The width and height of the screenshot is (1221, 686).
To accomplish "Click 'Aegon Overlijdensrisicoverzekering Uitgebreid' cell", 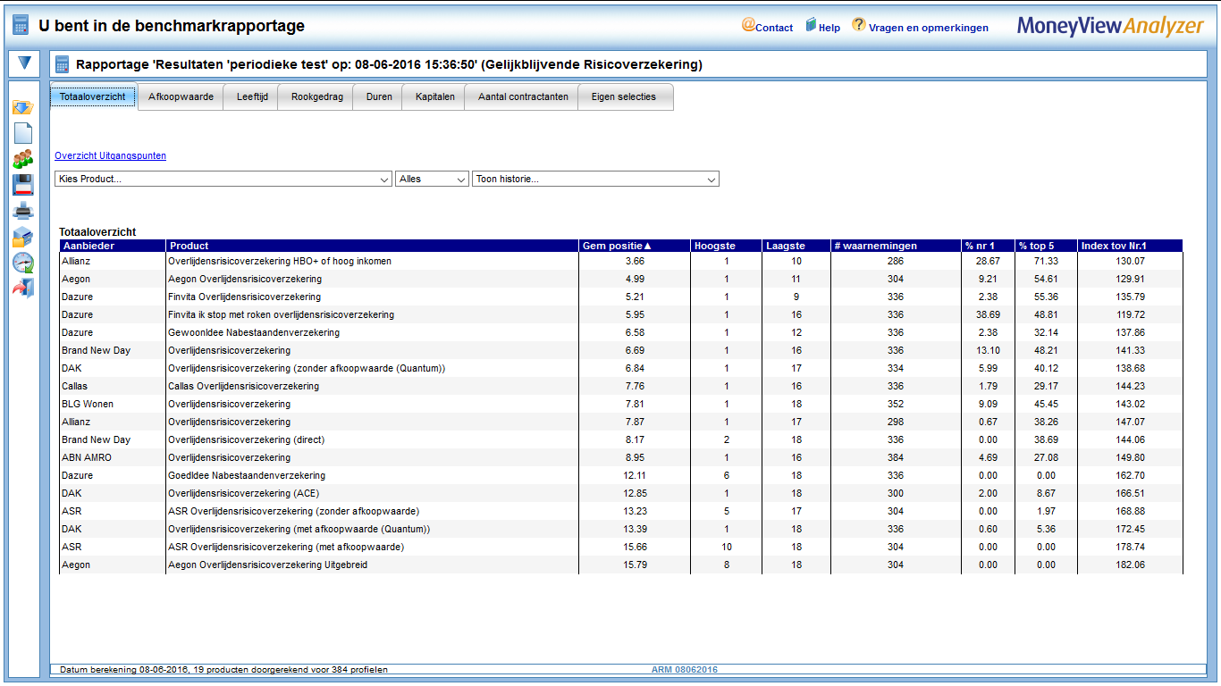I will 373,565.
